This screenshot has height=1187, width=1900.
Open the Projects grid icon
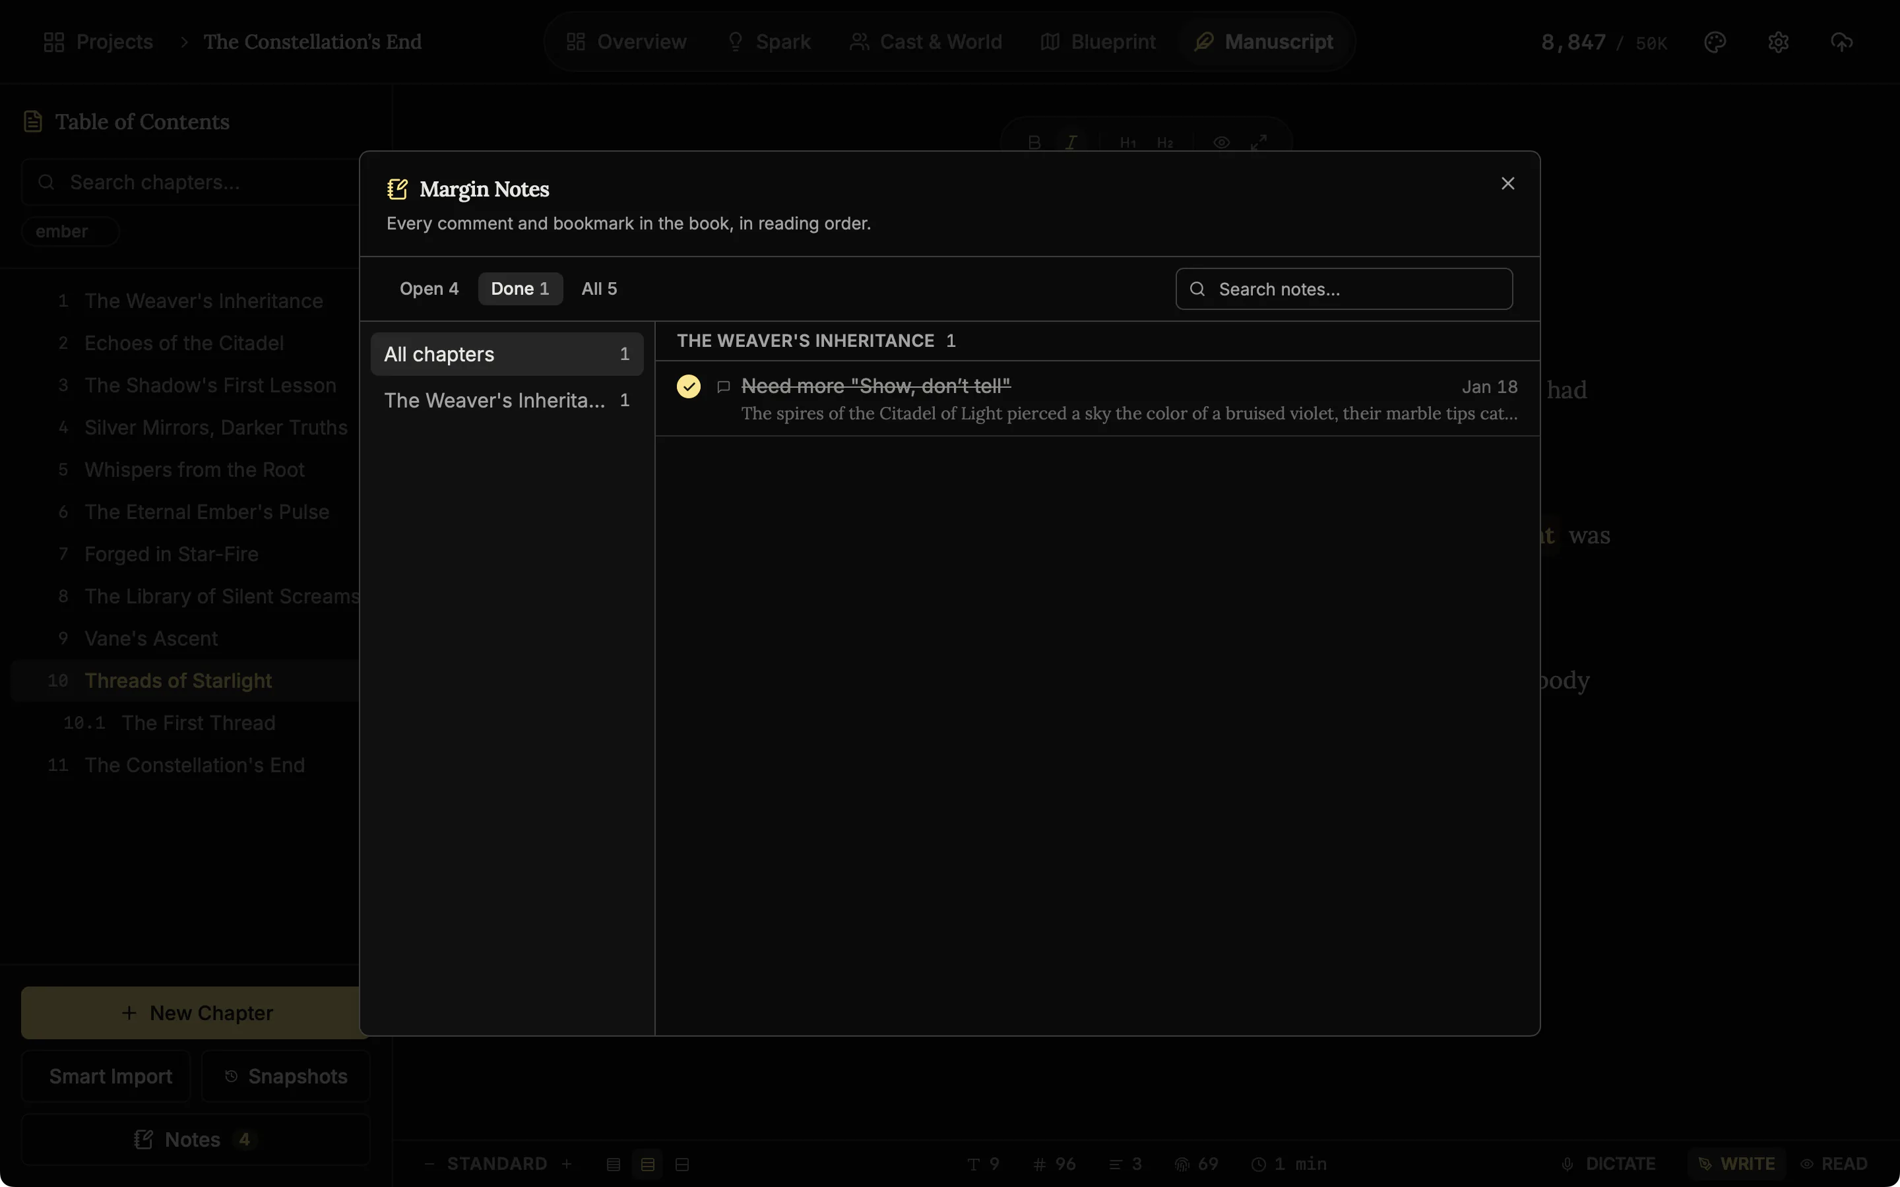[53, 42]
